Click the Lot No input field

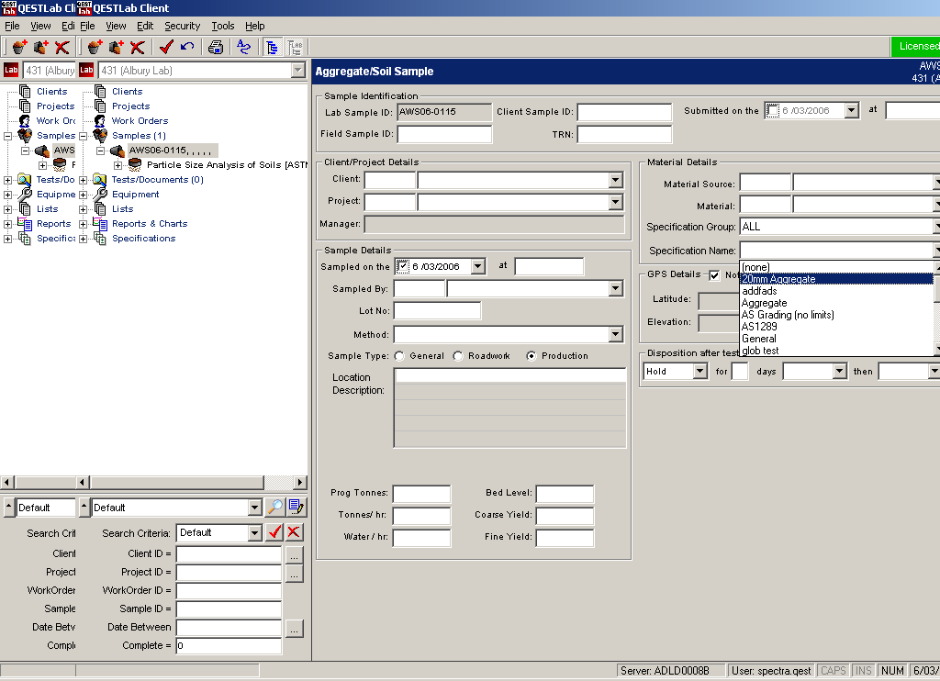tap(437, 311)
